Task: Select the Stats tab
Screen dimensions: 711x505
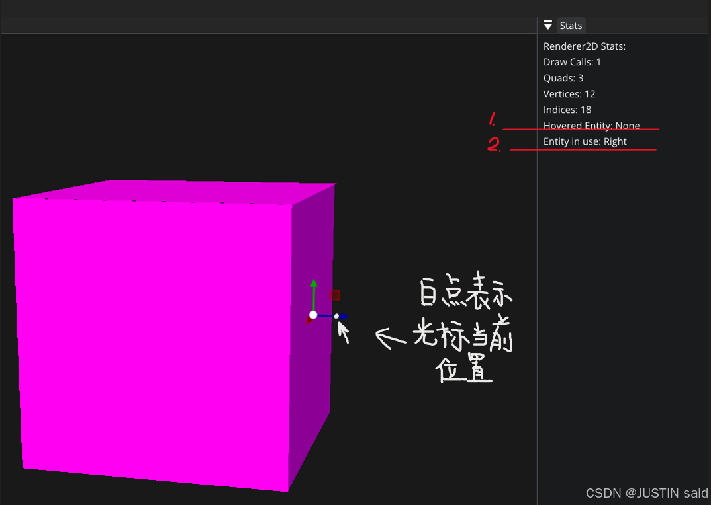Action: (571, 26)
